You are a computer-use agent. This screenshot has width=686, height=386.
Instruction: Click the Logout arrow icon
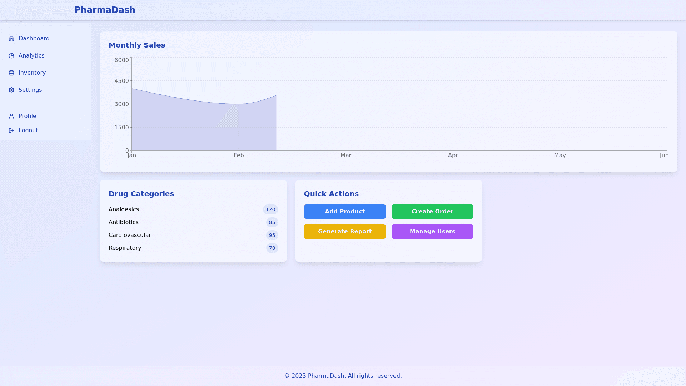[x=11, y=130]
